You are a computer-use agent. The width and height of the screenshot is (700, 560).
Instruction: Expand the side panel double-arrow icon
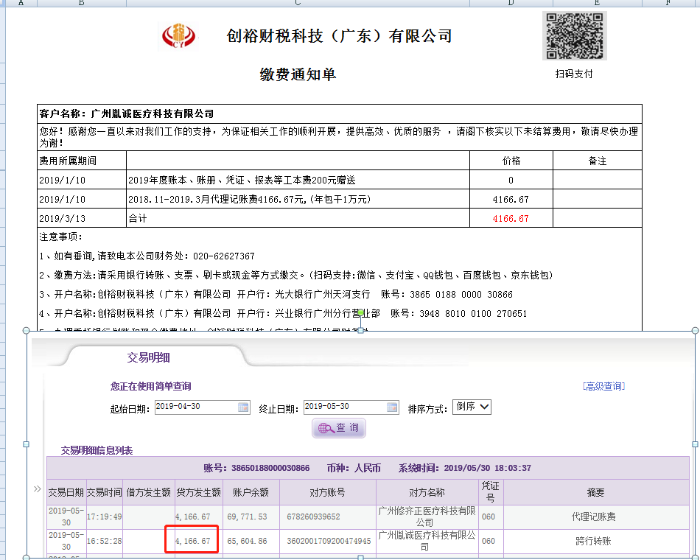pos(38,489)
